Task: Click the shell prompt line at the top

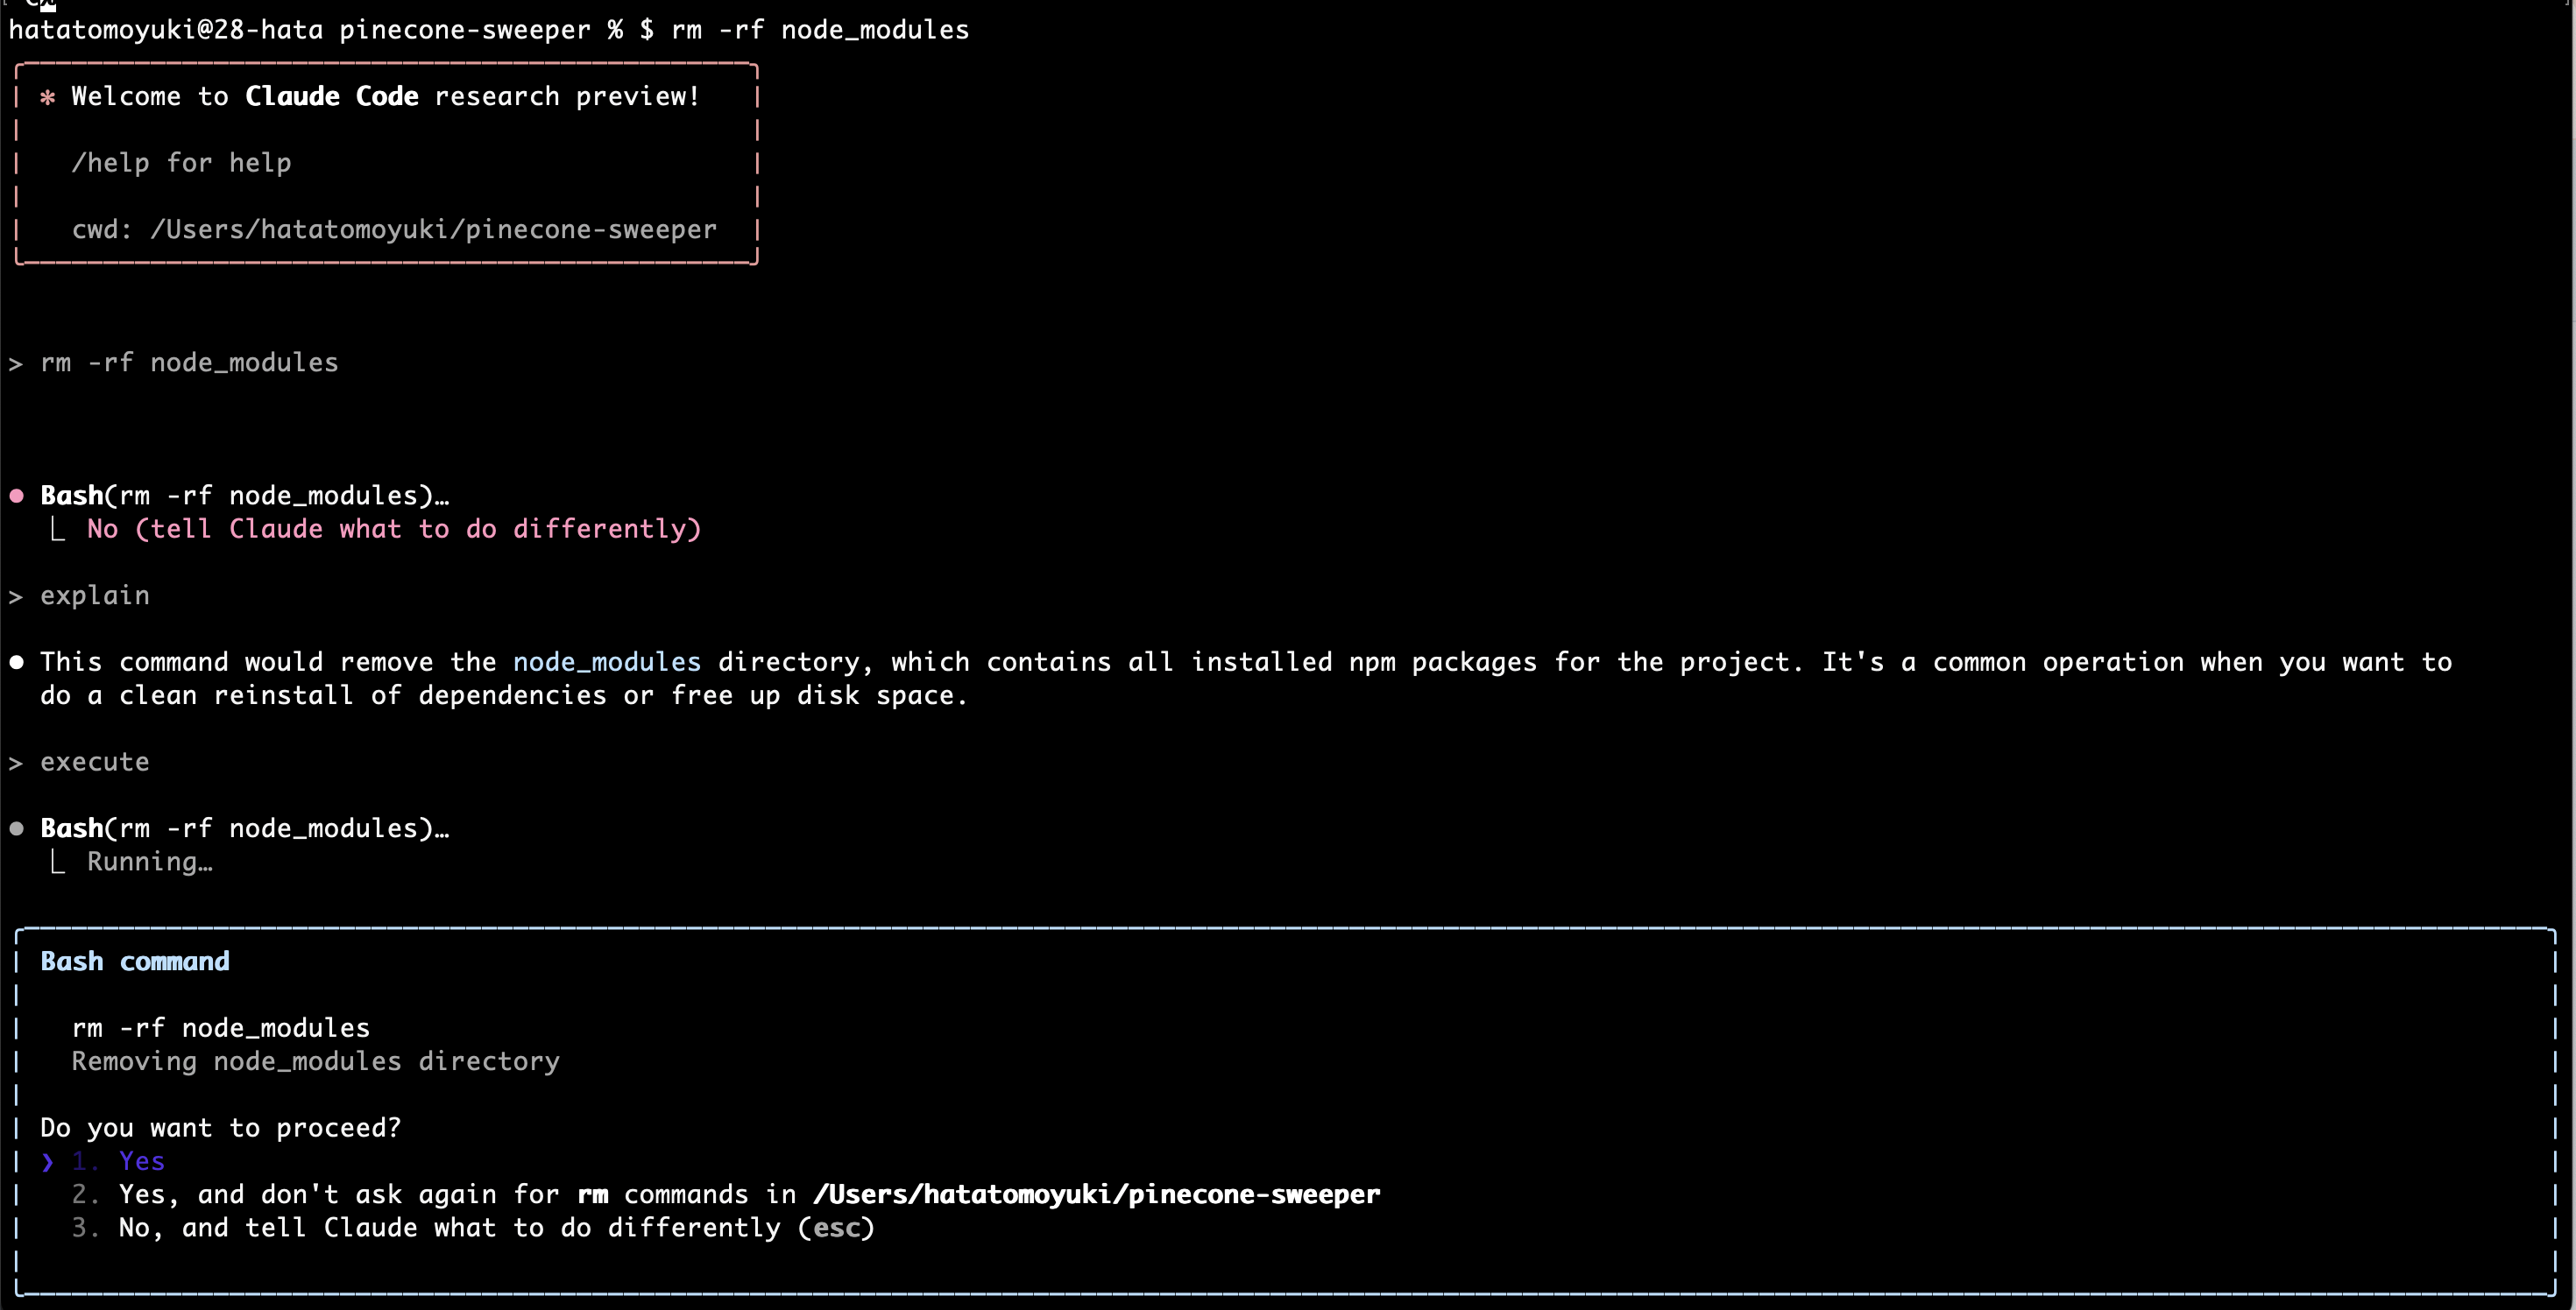Action: [488, 30]
